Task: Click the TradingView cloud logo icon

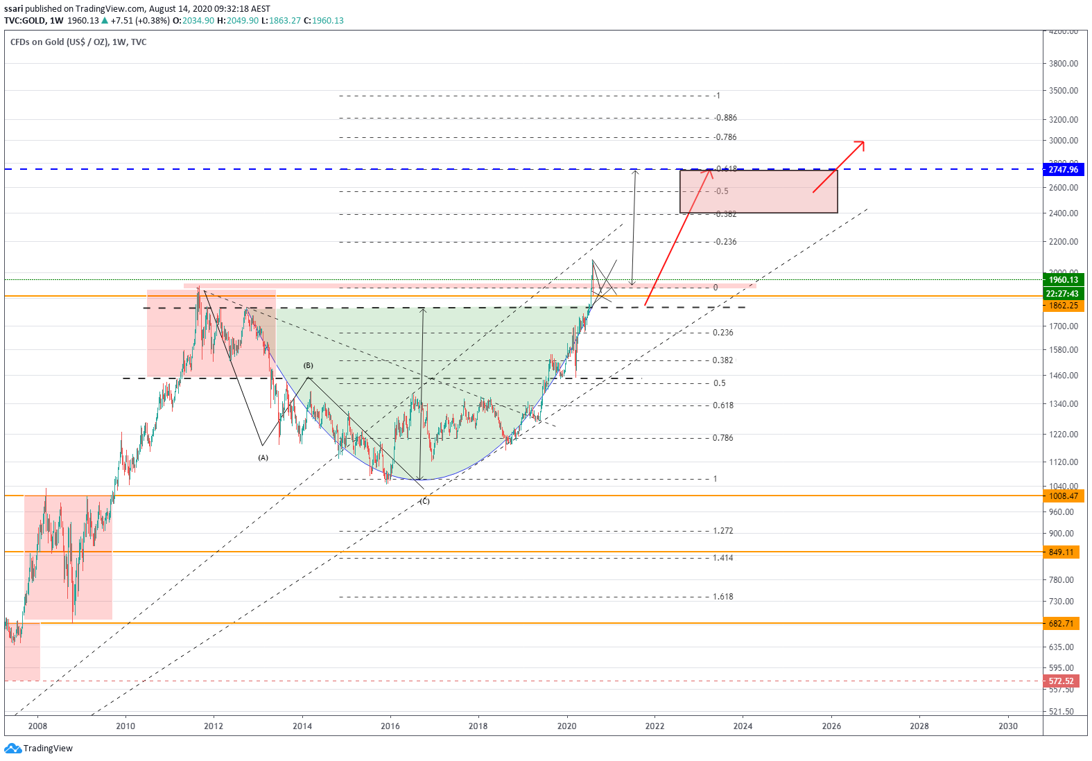Action: [x=12, y=748]
